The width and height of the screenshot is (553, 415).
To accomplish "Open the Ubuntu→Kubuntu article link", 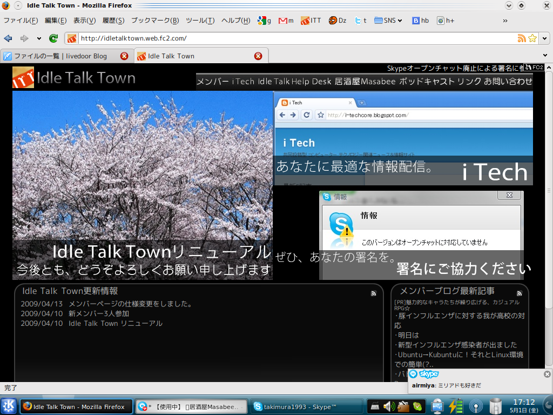I will [459, 359].
